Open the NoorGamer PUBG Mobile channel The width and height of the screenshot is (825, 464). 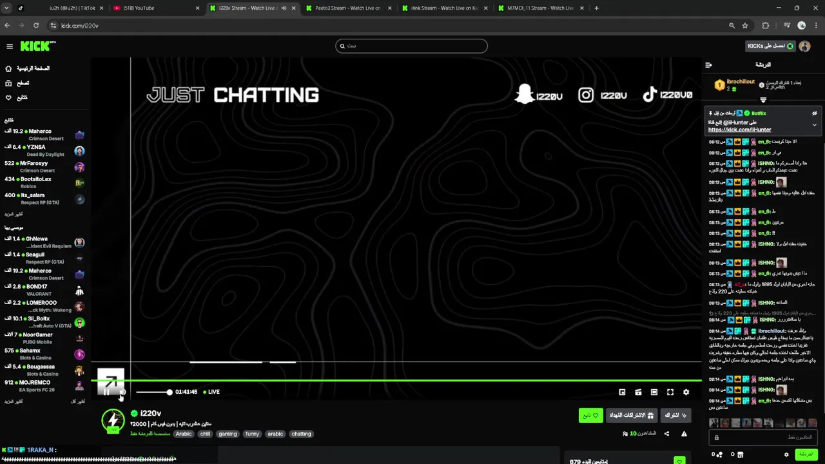coord(44,338)
